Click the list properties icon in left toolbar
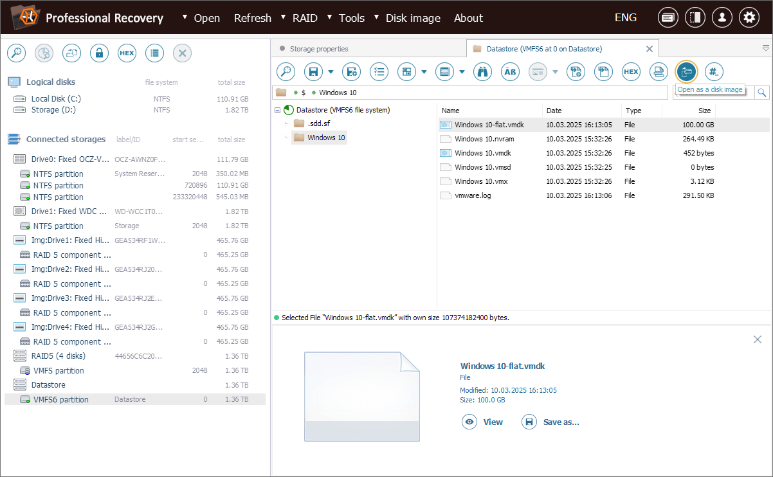 coord(154,53)
